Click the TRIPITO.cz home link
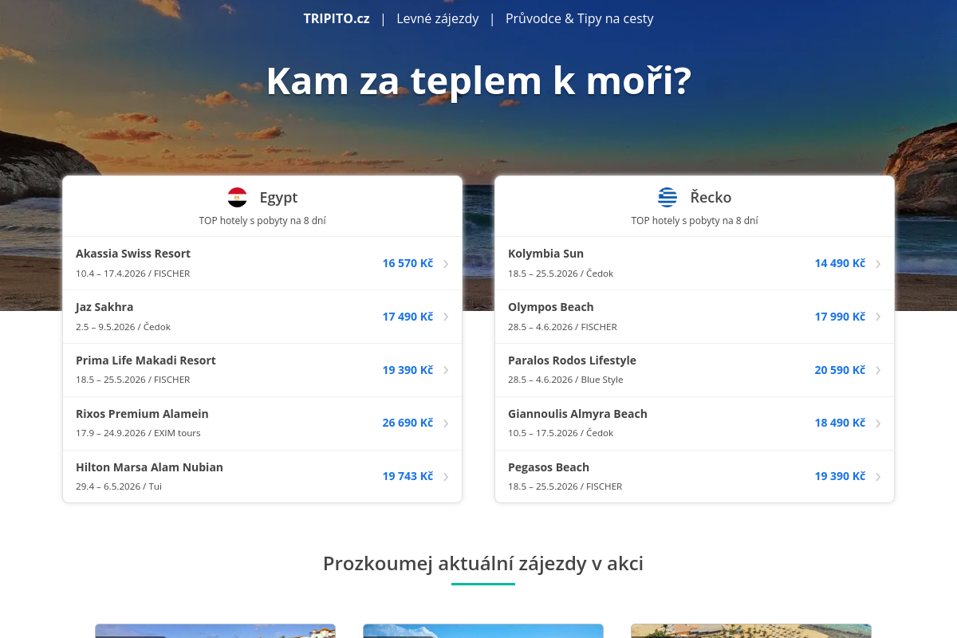 pos(336,18)
